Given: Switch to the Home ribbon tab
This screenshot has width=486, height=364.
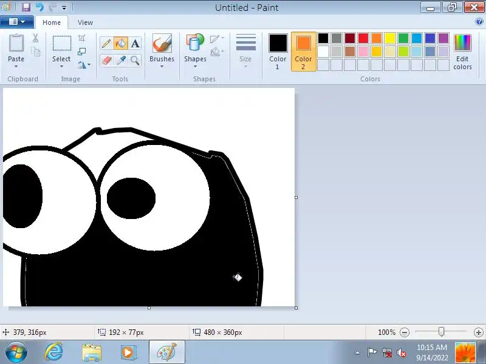Looking at the screenshot, I should coord(52,22).
